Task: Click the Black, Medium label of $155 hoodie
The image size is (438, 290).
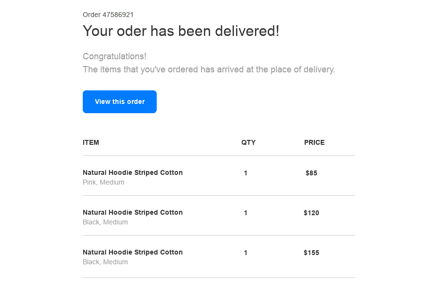Action: point(105,262)
